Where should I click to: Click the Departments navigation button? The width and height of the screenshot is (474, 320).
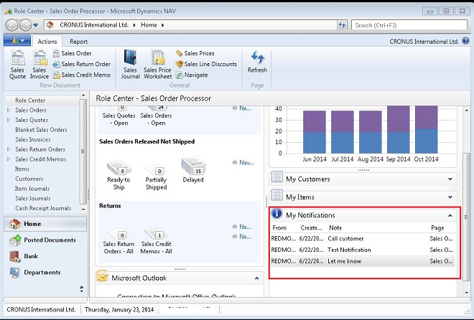(42, 273)
